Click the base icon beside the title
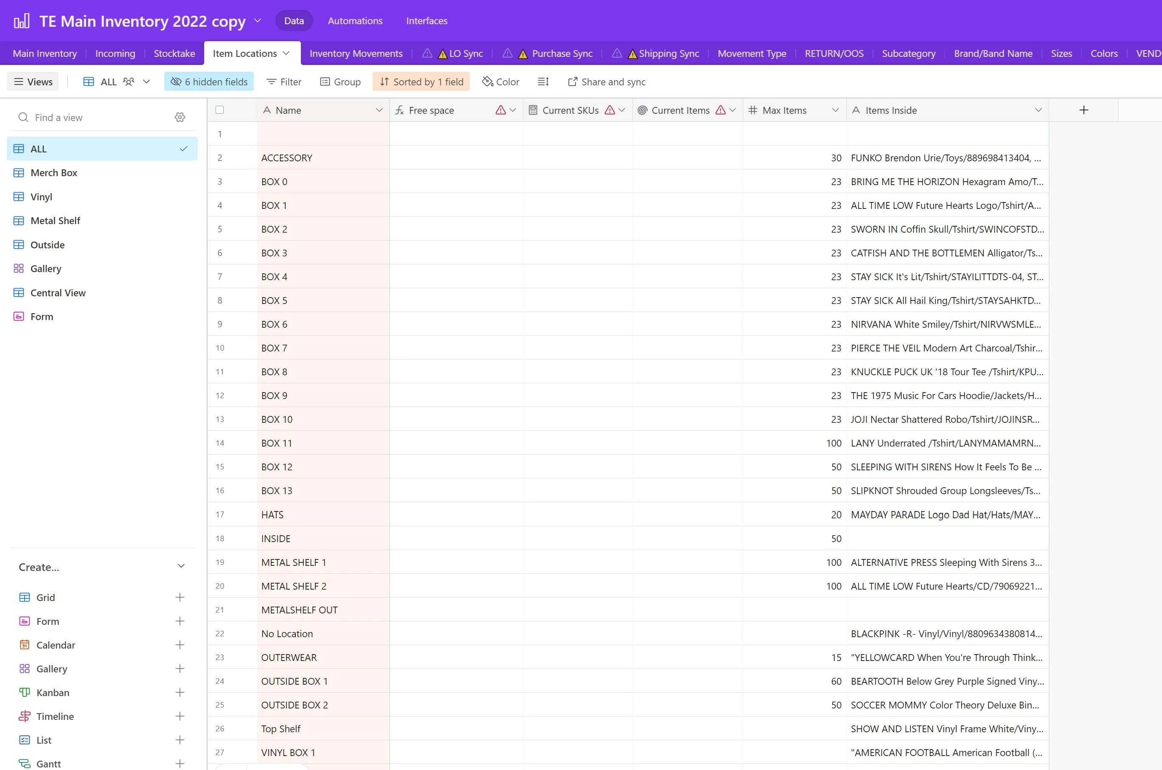Image resolution: width=1162 pixels, height=770 pixels. pos(22,21)
